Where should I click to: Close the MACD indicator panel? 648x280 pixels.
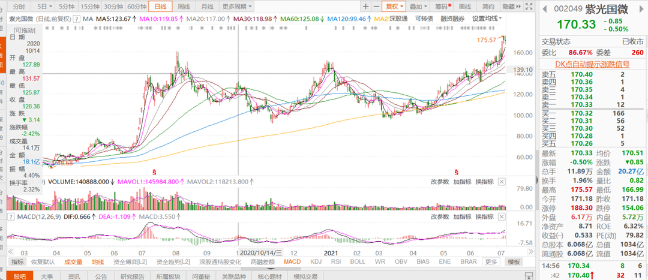click(501, 217)
